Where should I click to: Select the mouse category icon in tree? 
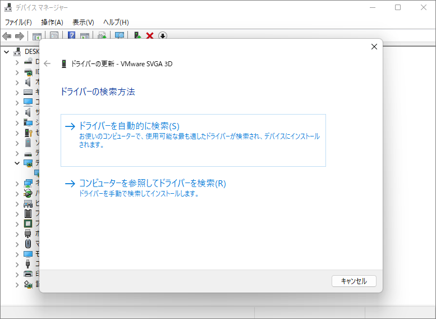tap(28, 244)
